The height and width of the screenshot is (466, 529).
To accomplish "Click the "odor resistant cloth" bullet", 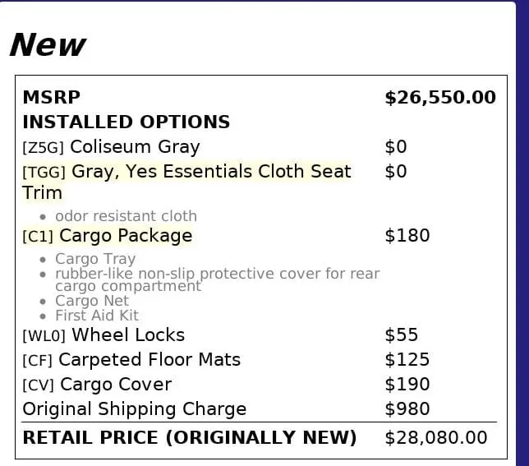I will tap(126, 216).
